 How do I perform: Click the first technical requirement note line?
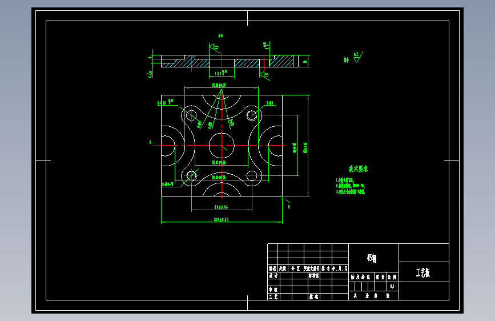pyautogui.click(x=345, y=180)
